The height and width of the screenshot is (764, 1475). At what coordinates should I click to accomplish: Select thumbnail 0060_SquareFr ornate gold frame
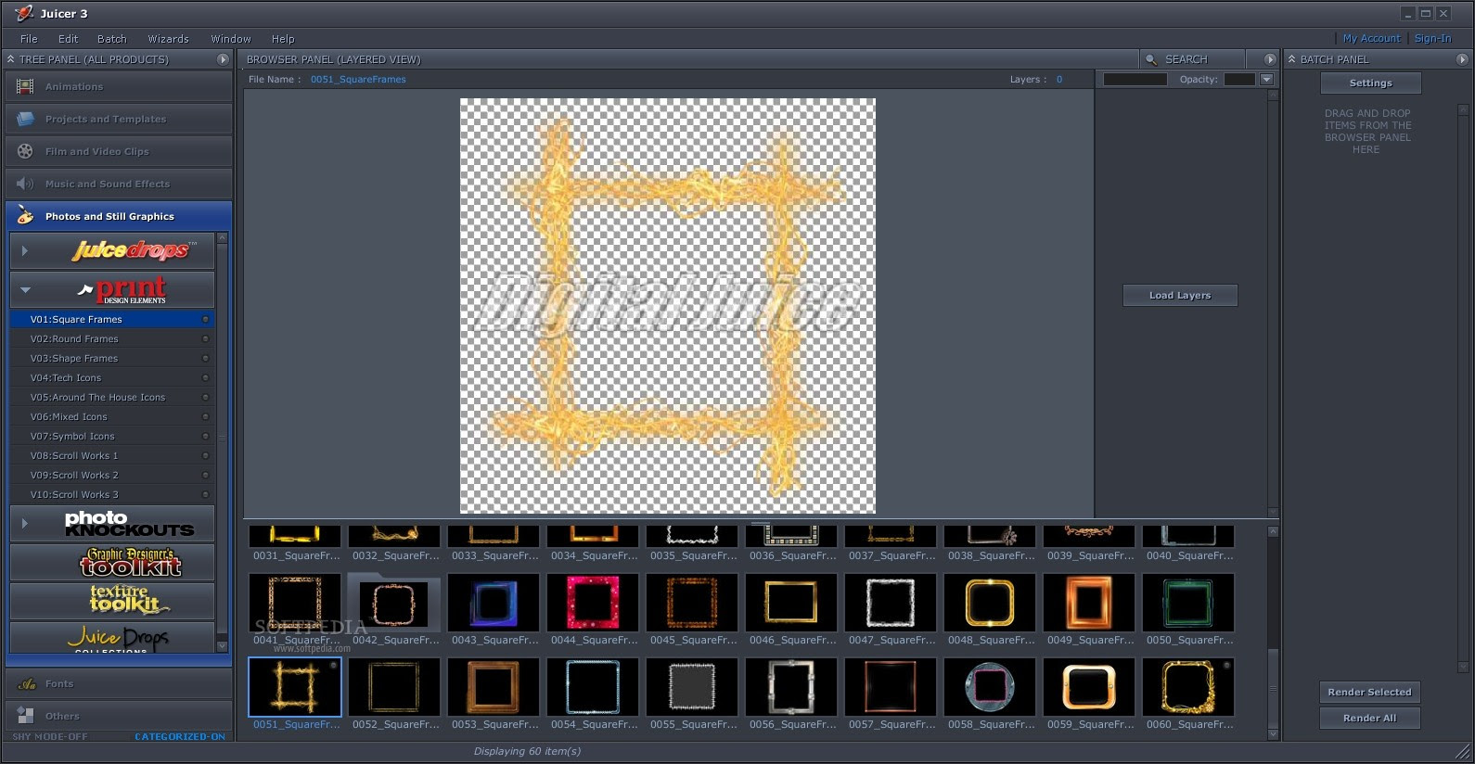coord(1187,687)
